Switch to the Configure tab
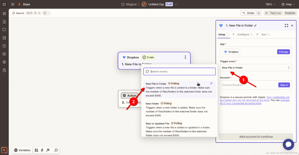The width and height of the screenshot is (299, 155). 245,34
